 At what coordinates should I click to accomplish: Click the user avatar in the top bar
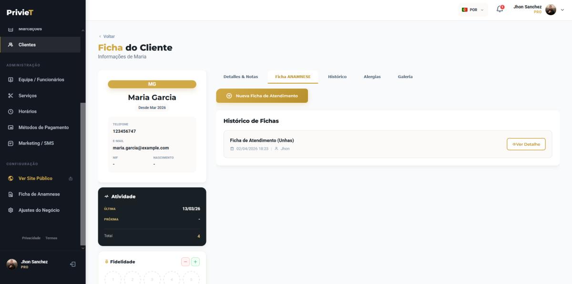(x=551, y=10)
